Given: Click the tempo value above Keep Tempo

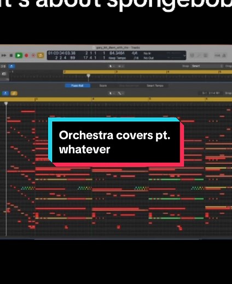Looking at the screenshot, I should click(x=117, y=53).
